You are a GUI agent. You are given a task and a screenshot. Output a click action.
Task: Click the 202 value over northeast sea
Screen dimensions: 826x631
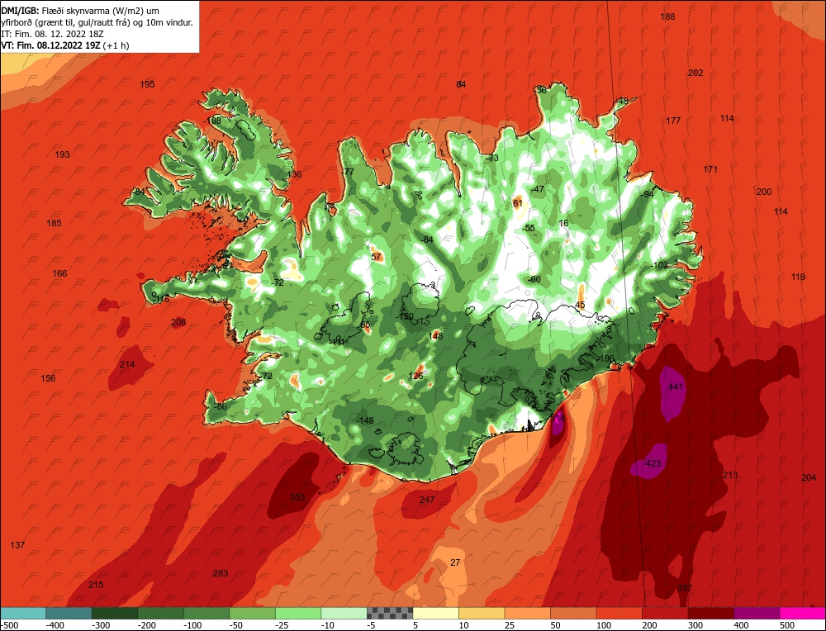[x=695, y=73]
